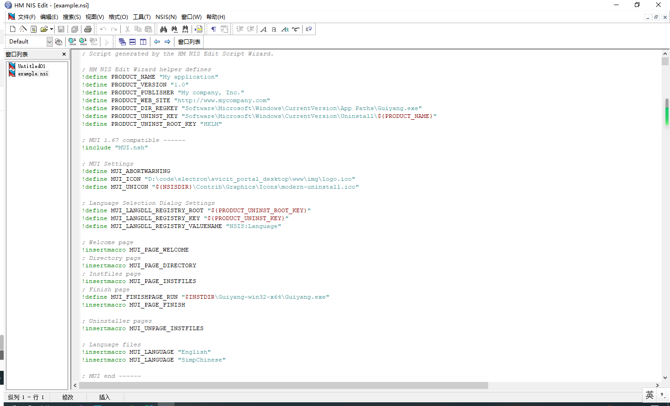This screenshot has width=670, height=406.
Task: Open the NSIS(N) menu
Action: pyautogui.click(x=166, y=17)
